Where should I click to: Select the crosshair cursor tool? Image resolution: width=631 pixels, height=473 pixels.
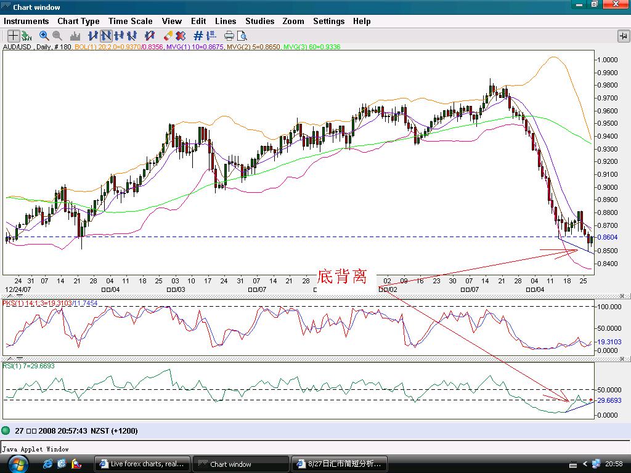click(13, 36)
